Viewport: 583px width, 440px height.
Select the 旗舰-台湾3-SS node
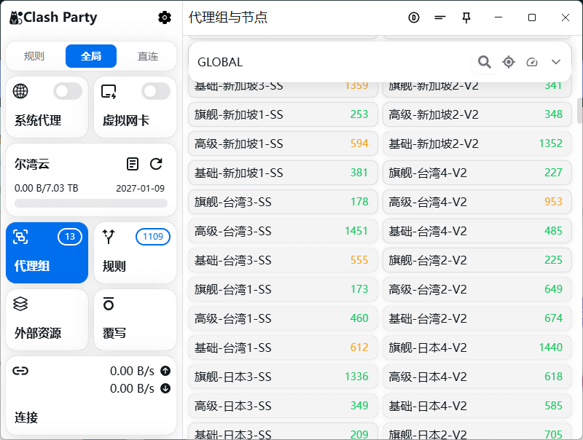pyautogui.click(x=283, y=202)
